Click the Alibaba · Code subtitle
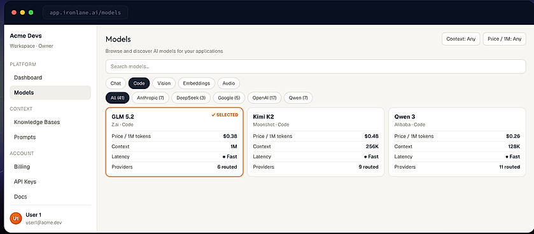 tap(410, 125)
